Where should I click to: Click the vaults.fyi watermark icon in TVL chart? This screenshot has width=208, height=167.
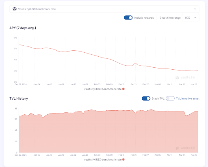pyautogui.click(x=177, y=148)
